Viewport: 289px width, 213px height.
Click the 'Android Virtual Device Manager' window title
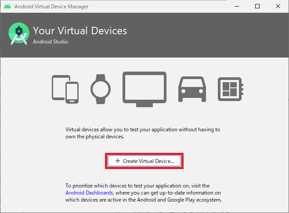[52, 7]
